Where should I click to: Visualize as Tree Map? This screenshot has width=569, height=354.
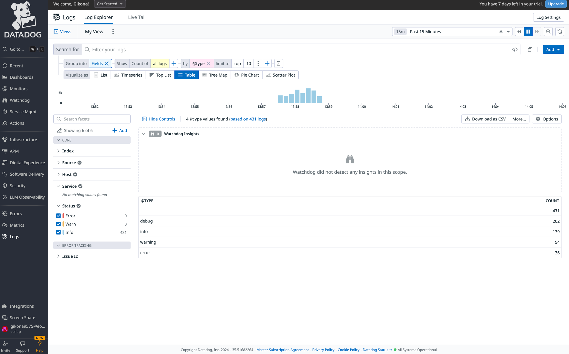(x=215, y=75)
